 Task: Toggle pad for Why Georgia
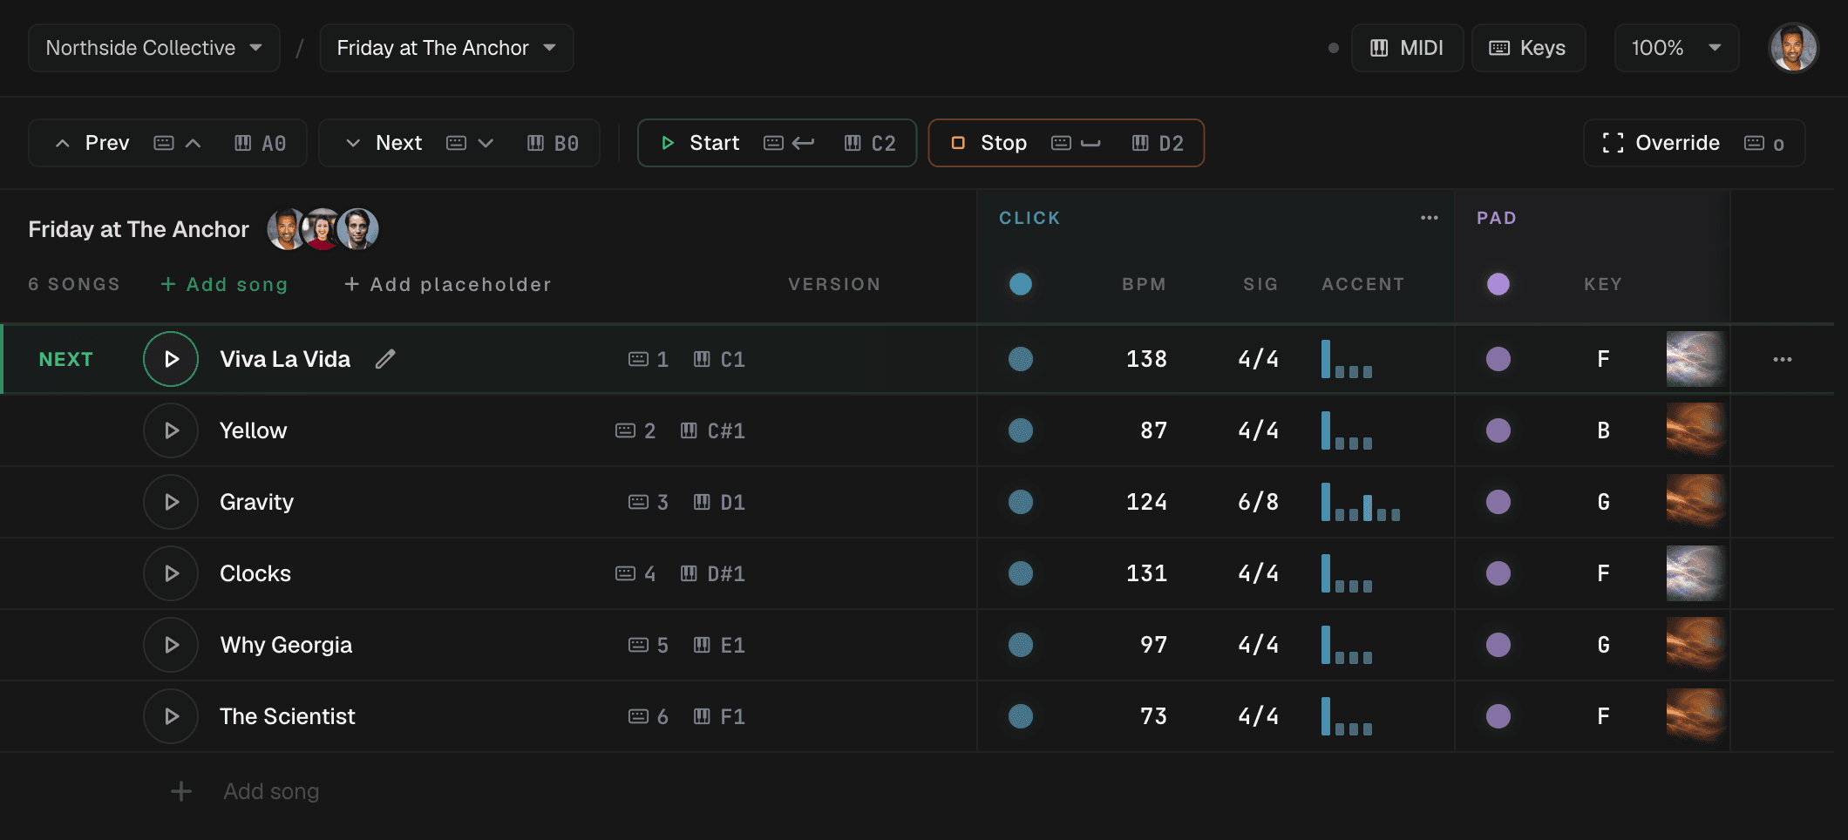click(1498, 645)
